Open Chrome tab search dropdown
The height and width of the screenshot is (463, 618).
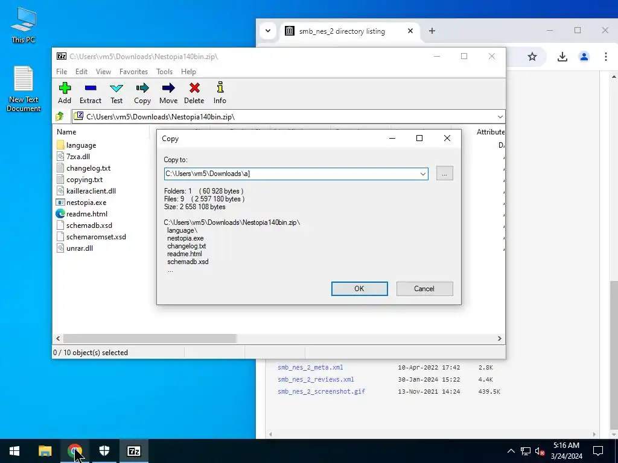pos(268,31)
